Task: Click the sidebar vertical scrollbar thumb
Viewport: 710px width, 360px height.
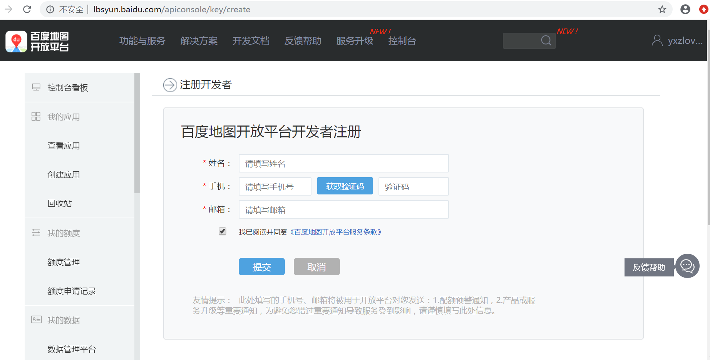Action: coord(137,133)
